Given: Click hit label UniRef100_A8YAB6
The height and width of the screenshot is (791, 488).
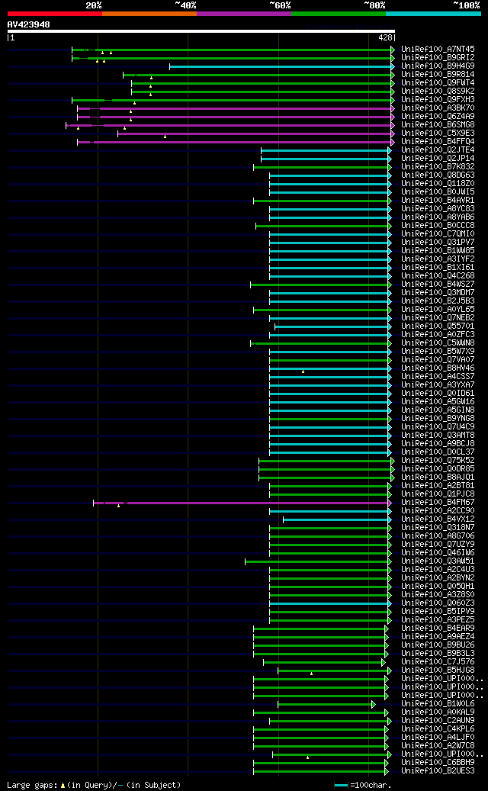Looking at the screenshot, I should pos(438,217).
